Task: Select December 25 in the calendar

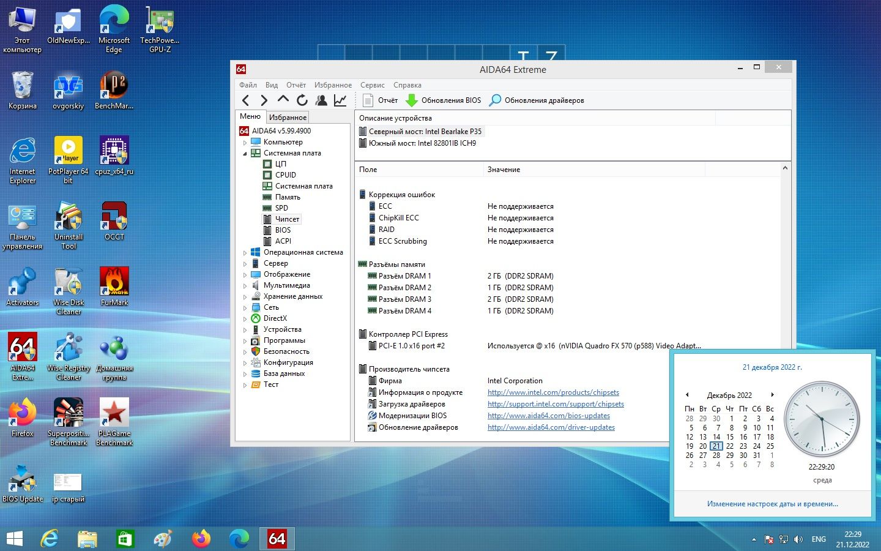Action: 770,446
